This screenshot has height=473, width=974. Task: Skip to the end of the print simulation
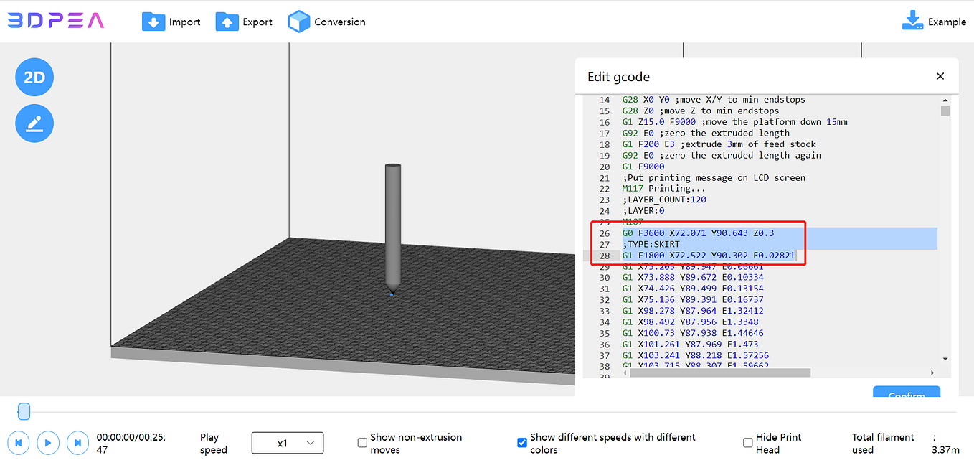click(x=77, y=443)
